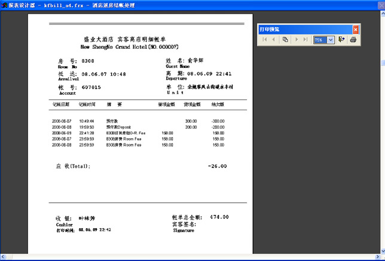Close the 打印预览 floating toolbar

[356, 29]
